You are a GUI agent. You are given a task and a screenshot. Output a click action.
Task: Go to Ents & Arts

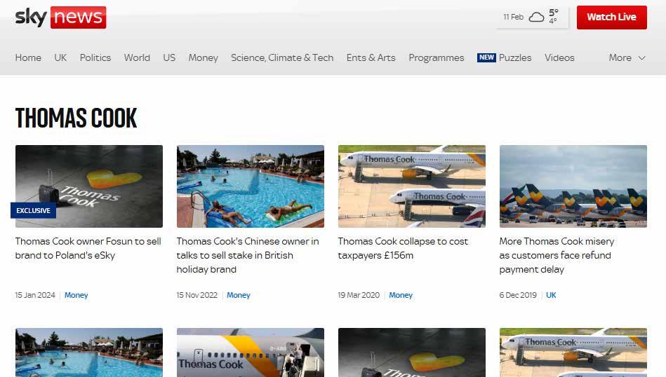371,57
